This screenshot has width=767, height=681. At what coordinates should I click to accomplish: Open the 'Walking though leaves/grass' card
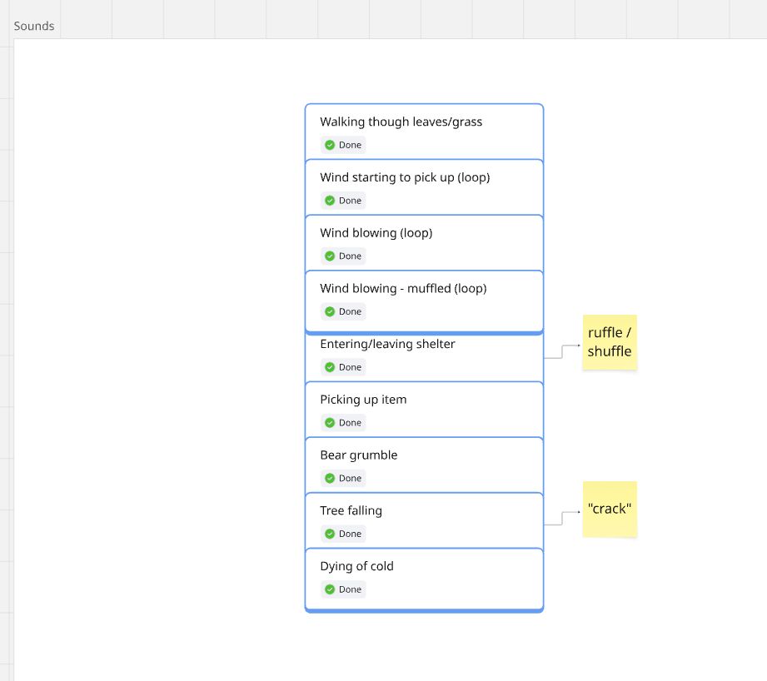click(x=424, y=132)
